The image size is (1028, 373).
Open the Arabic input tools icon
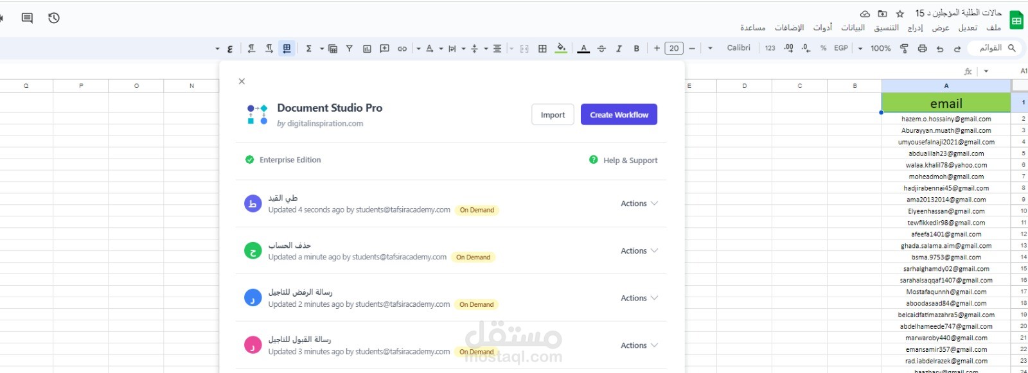pos(230,49)
